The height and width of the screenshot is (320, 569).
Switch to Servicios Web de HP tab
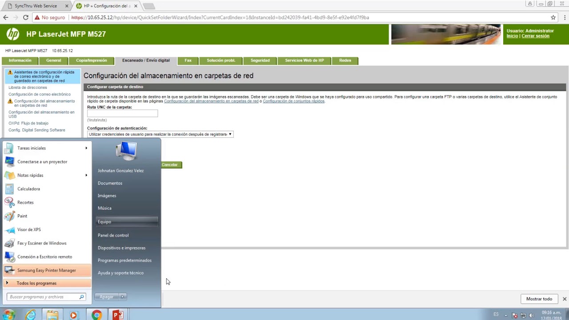click(305, 60)
